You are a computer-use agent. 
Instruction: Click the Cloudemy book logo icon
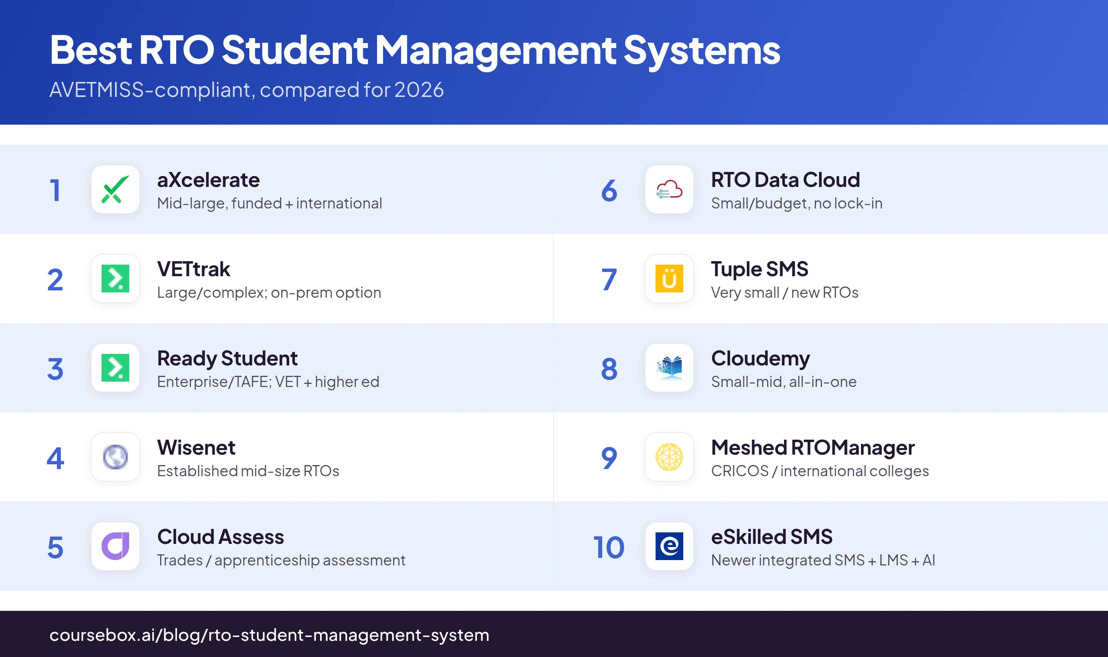(x=669, y=368)
